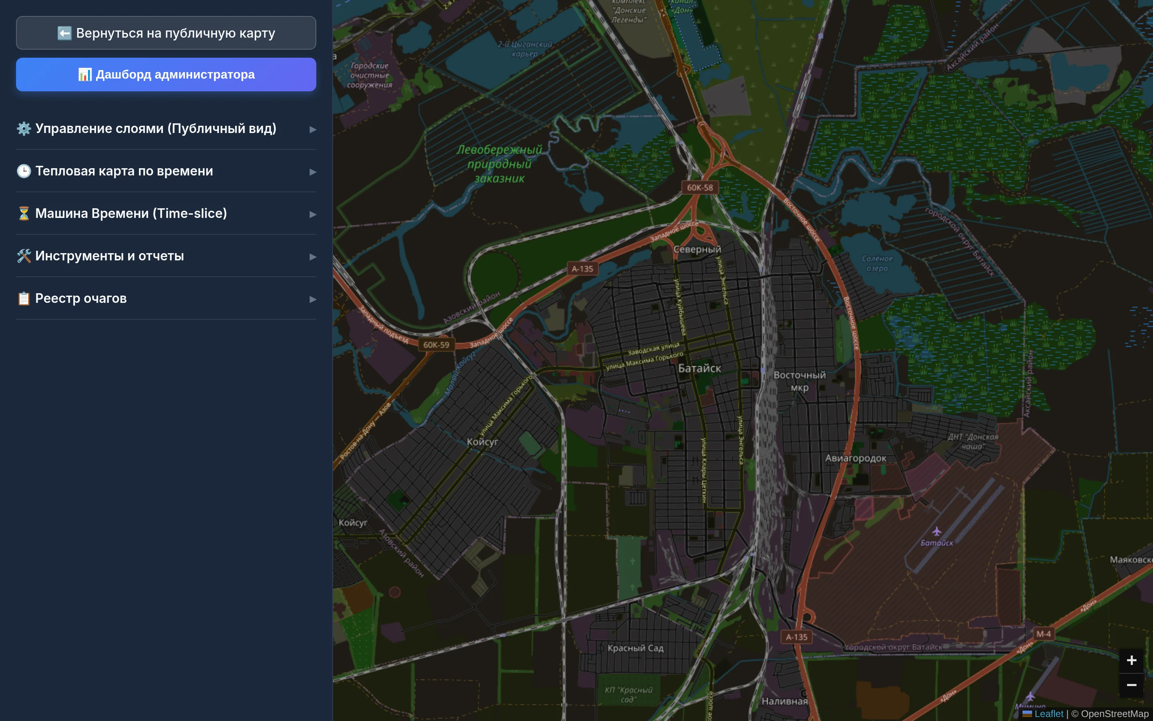Click the return arrow icon in top button
Viewport: 1153px width, 721px height.
(x=64, y=33)
